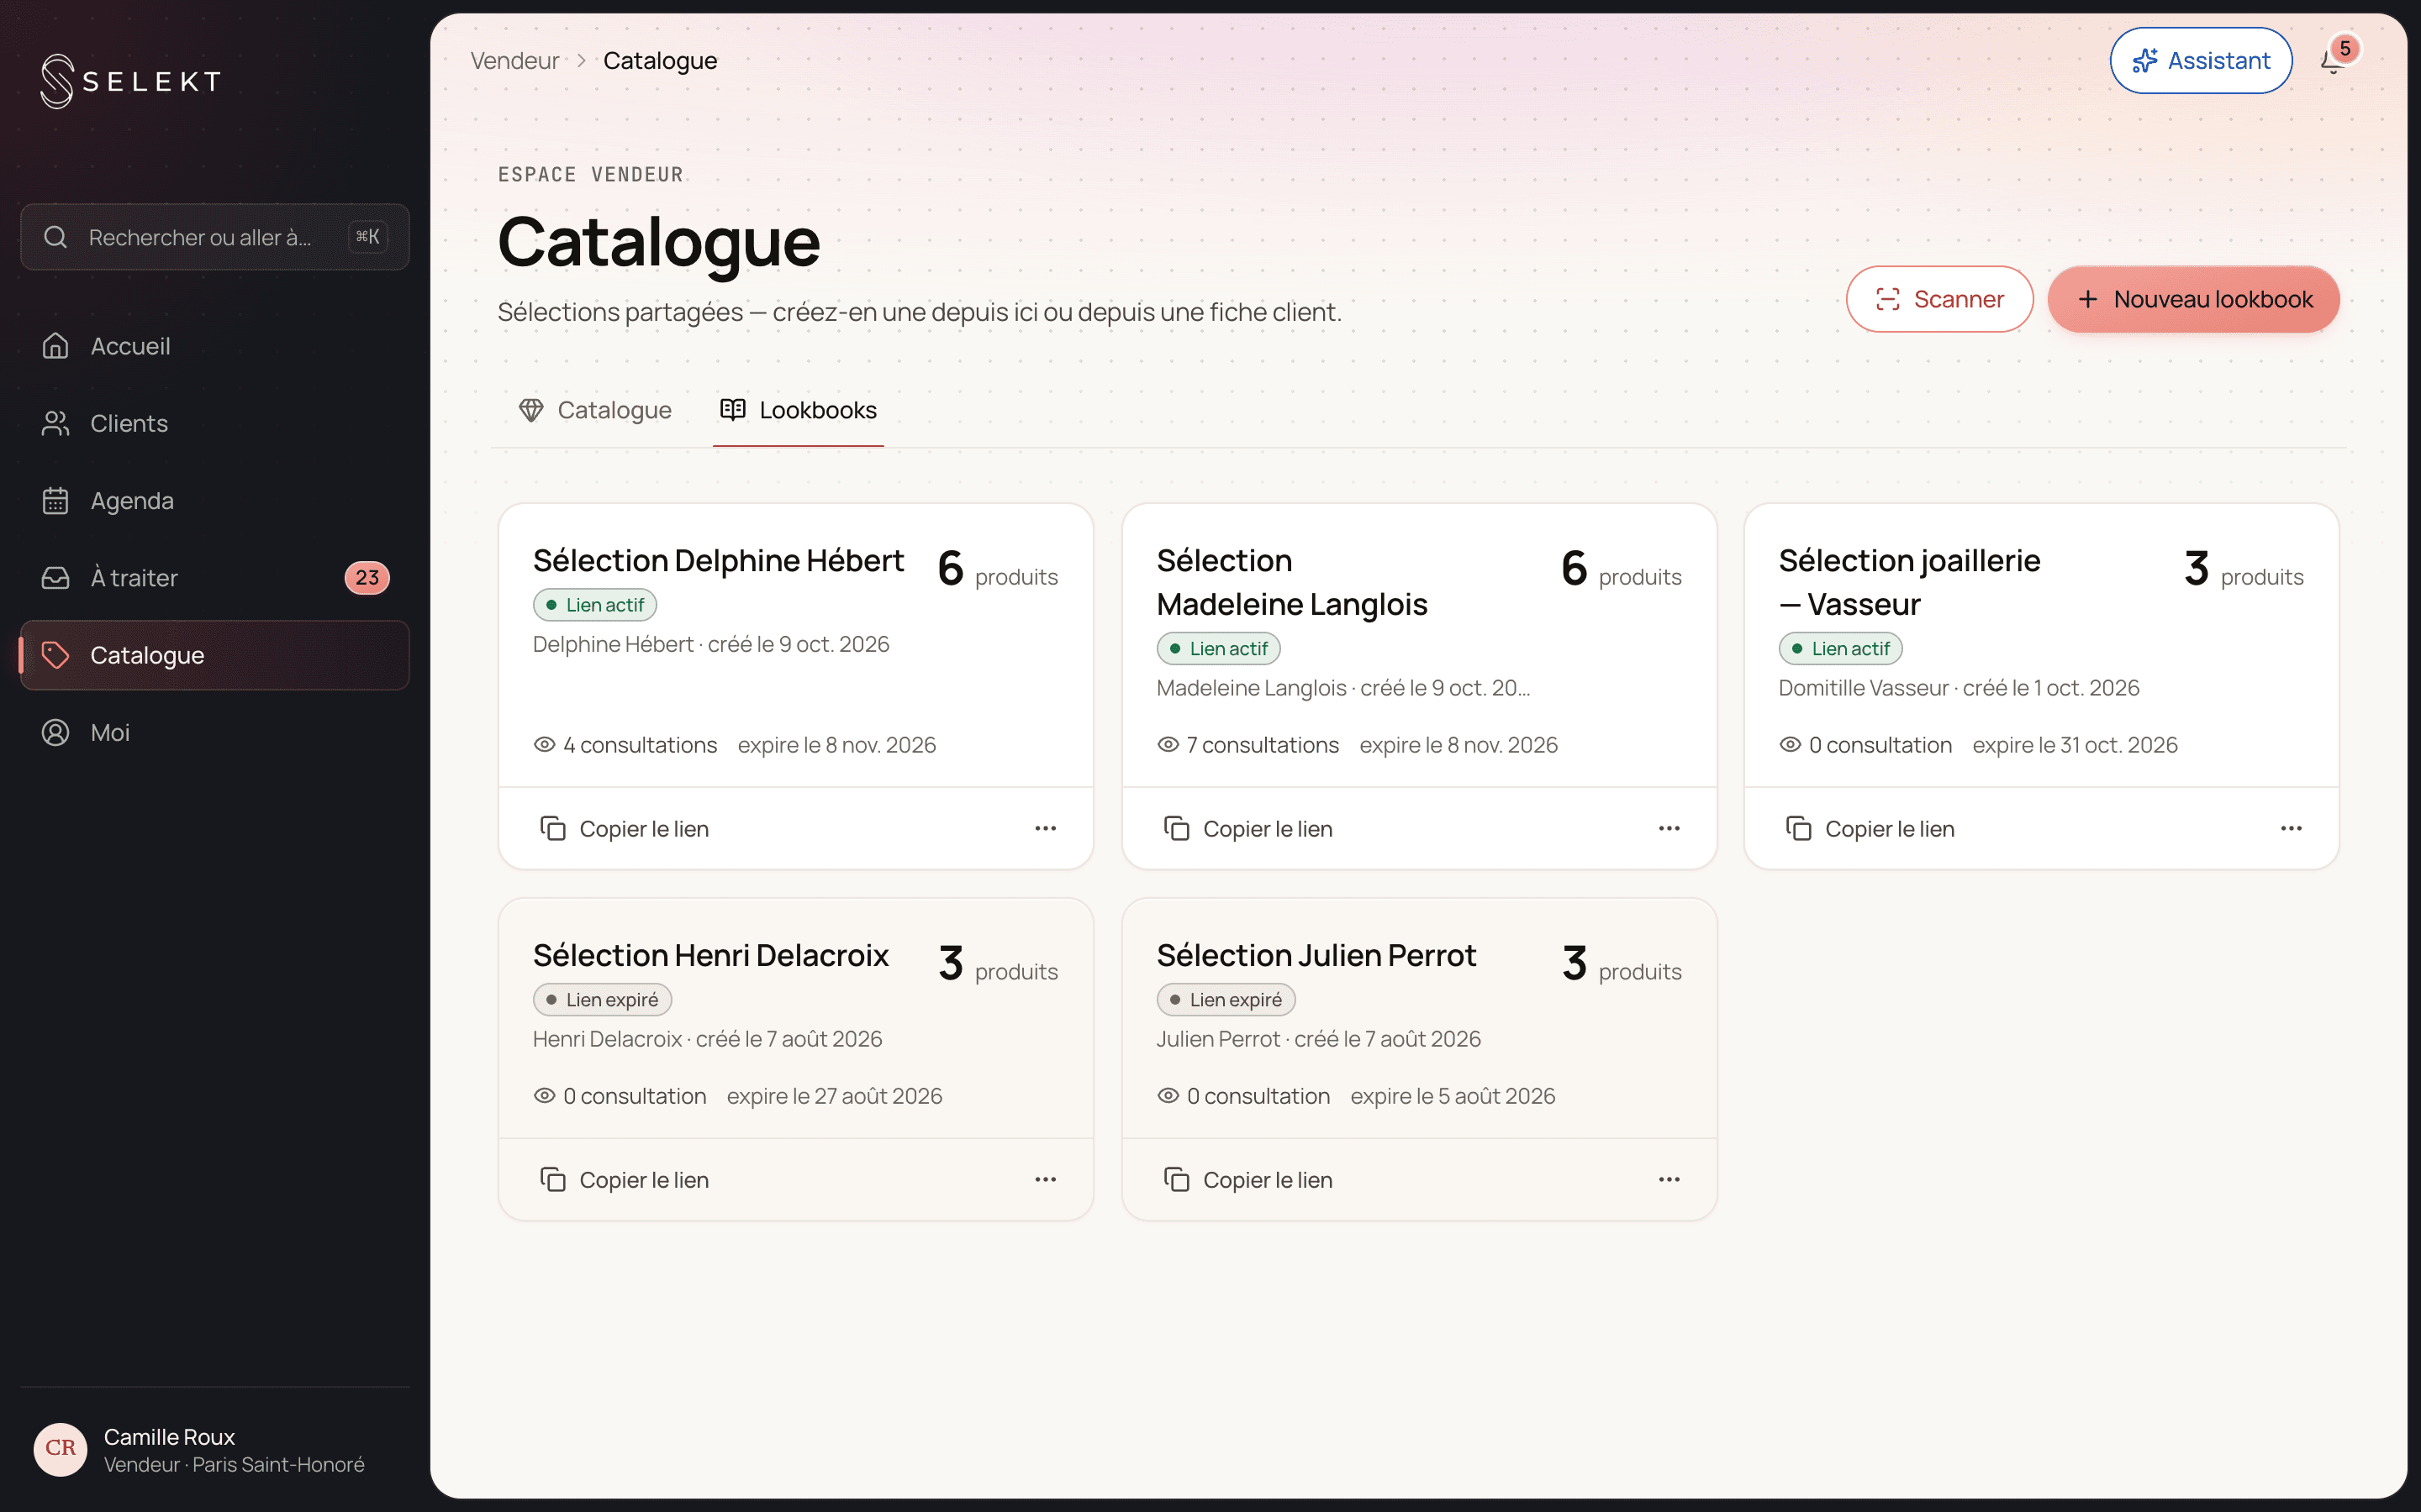
Task: Go to Vendeur in the breadcrumb
Action: point(514,61)
